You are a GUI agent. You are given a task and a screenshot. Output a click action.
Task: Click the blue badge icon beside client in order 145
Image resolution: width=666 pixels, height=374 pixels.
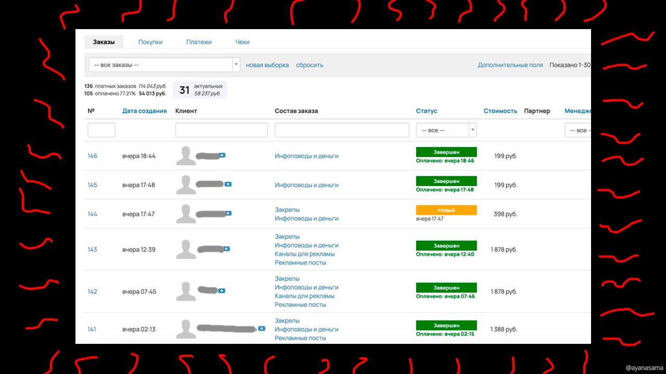pyautogui.click(x=228, y=184)
